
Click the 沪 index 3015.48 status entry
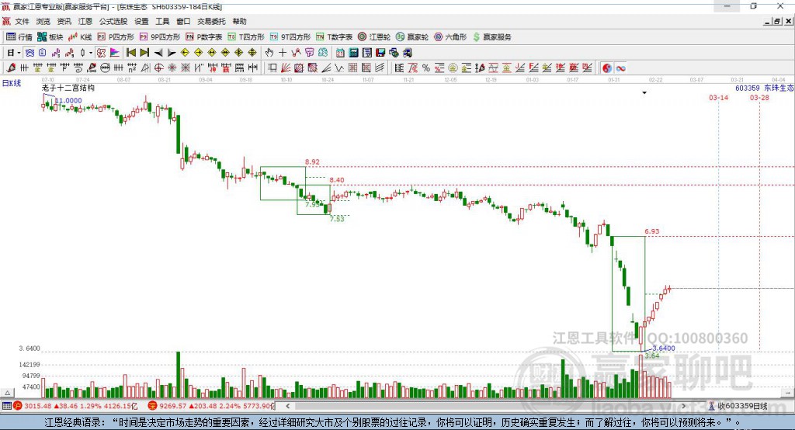click(75, 406)
